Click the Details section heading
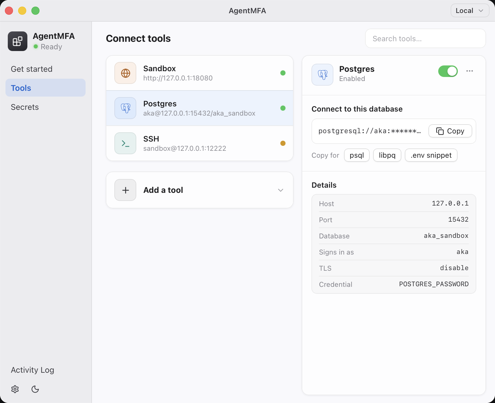This screenshot has width=495, height=403. (324, 185)
